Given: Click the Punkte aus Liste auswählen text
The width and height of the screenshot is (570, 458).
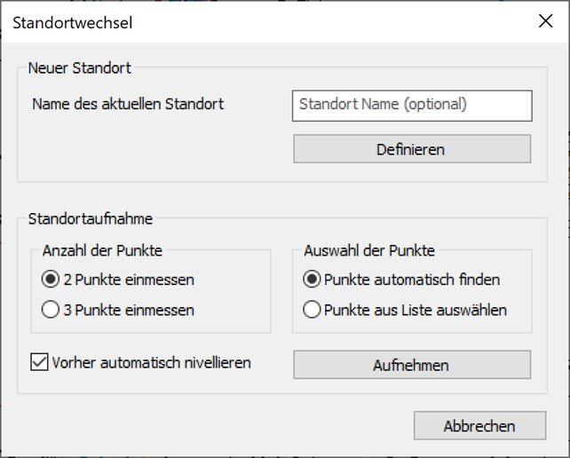Looking at the screenshot, I should [x=416, y=311].
